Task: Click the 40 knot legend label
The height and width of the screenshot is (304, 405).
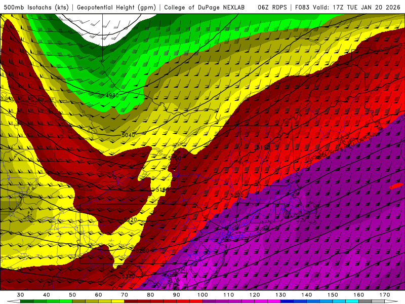Action: tap(47, 295)
